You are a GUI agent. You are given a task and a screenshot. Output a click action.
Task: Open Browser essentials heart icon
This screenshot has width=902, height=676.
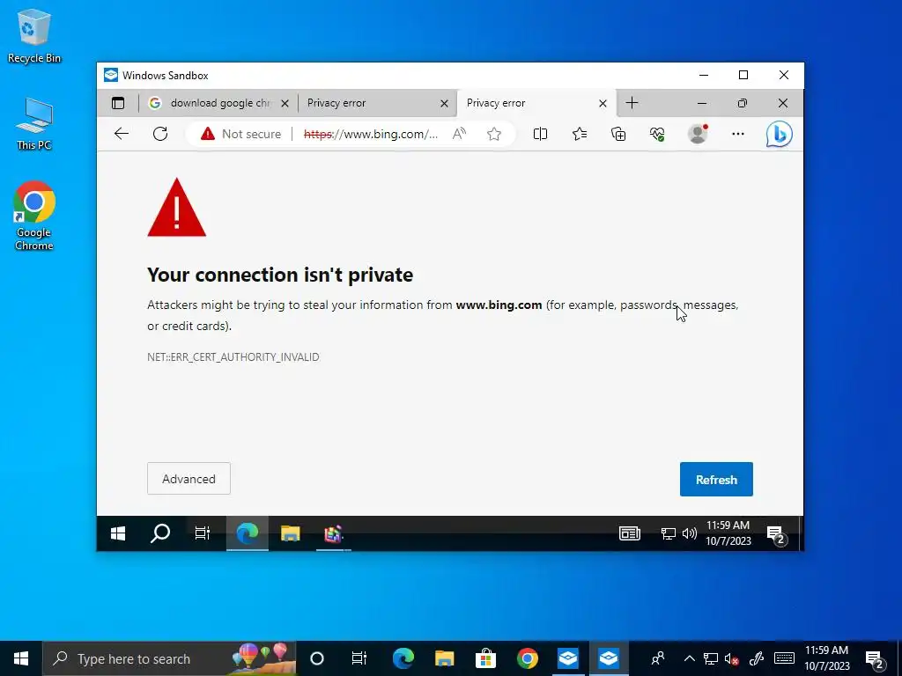[x=657, y=134]
